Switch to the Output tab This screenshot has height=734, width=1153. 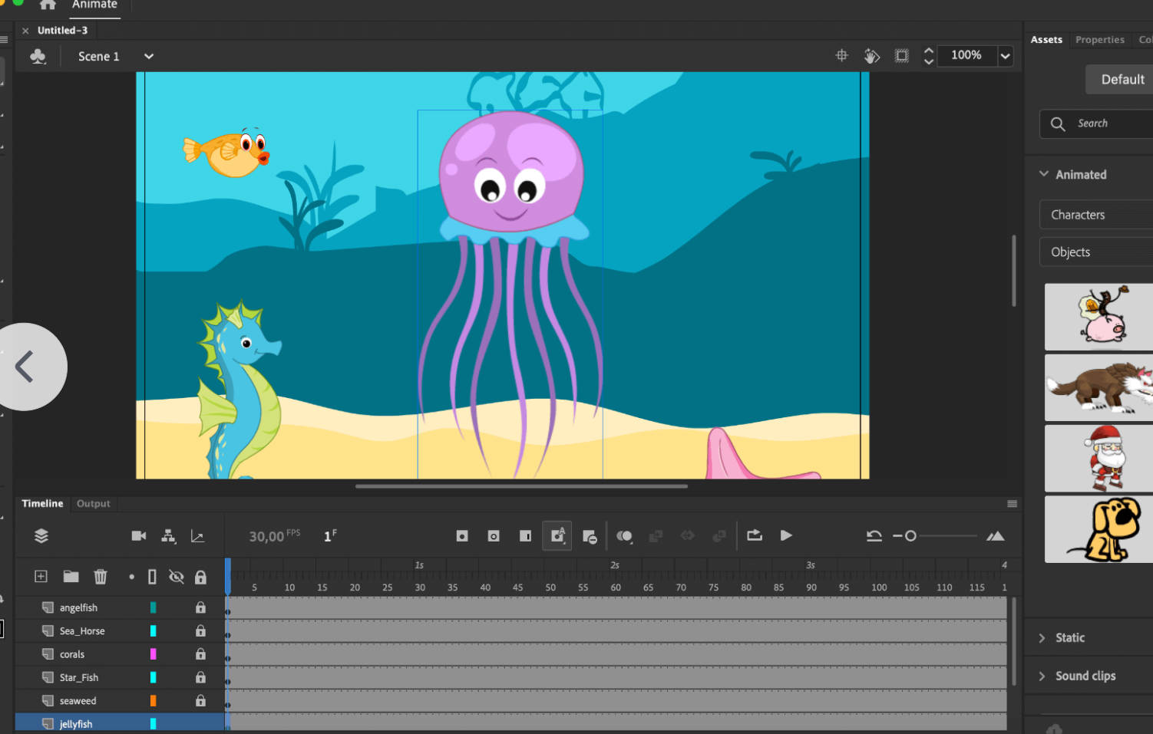pyautogui.click(x=94, y=504)
